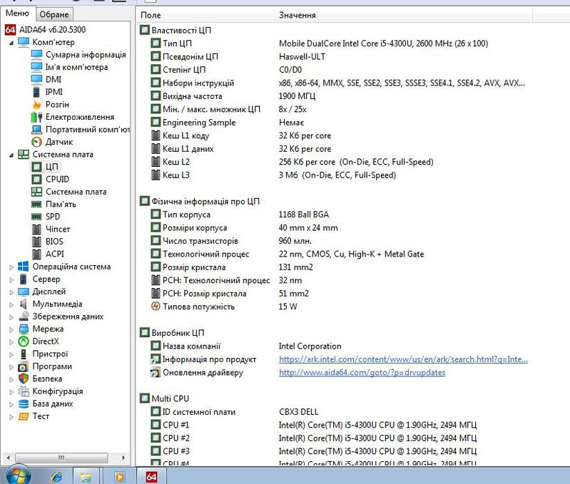Open the ark.intel.com product information link
Viewport: 570px width, 484px height.
pyautogui.click(x=403, y=359)
